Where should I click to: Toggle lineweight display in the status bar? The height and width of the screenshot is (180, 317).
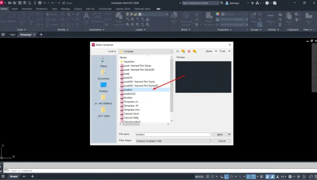click(x=262, y=177)
